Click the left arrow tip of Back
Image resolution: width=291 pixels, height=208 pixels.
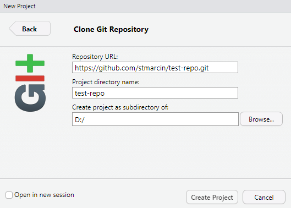click(12, 29)
